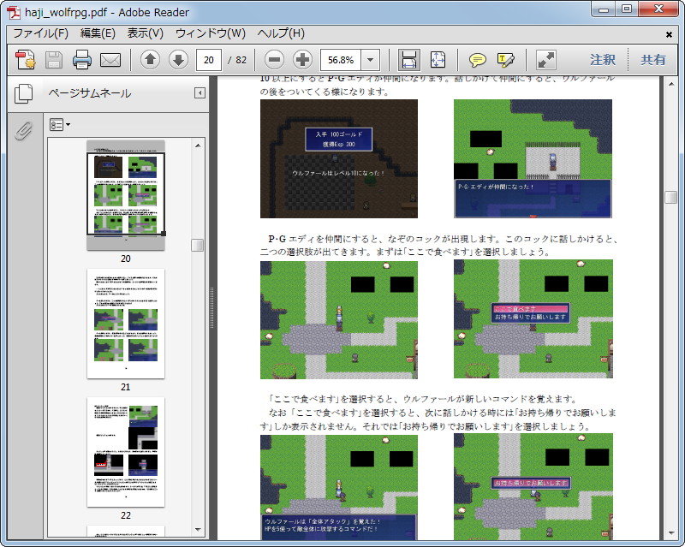Zoom out with the minus button
The height and width of the screenshot is (547, 685).
[274, 60]
